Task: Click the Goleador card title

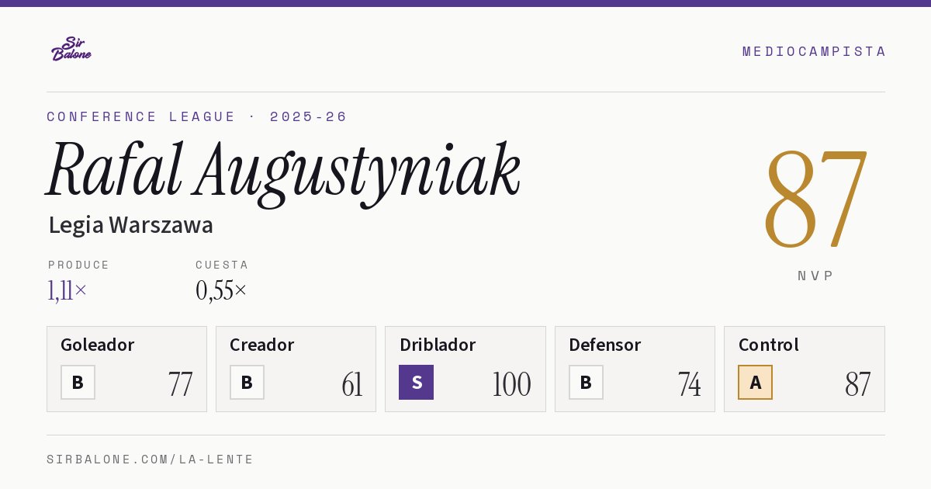Action: (98, 345)
